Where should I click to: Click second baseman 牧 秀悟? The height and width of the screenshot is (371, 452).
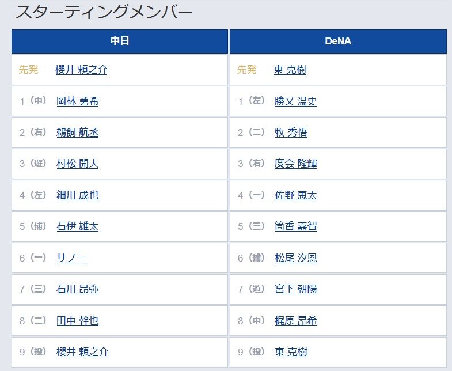291,132
